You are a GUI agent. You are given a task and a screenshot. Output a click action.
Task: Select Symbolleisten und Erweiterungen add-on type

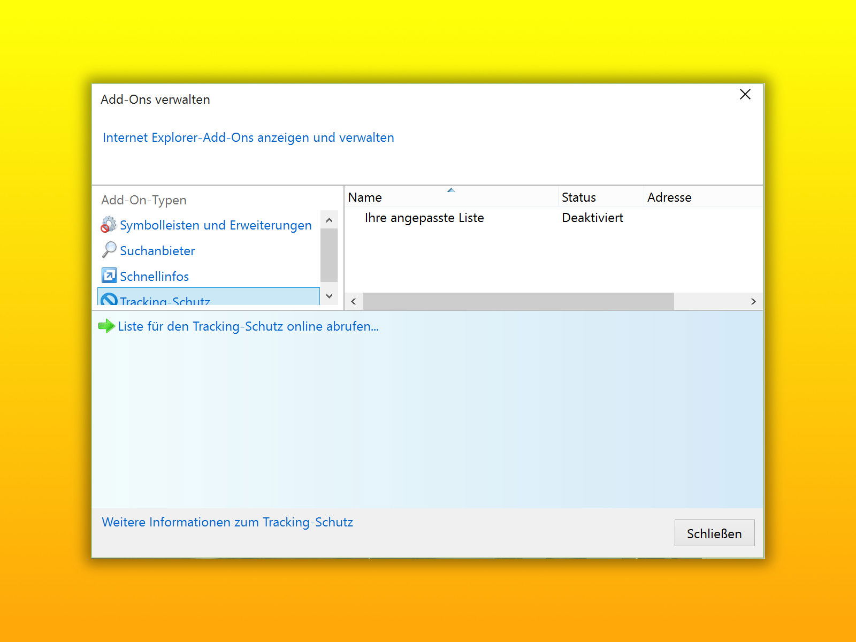pyautogui.click(x=216, y=225)
